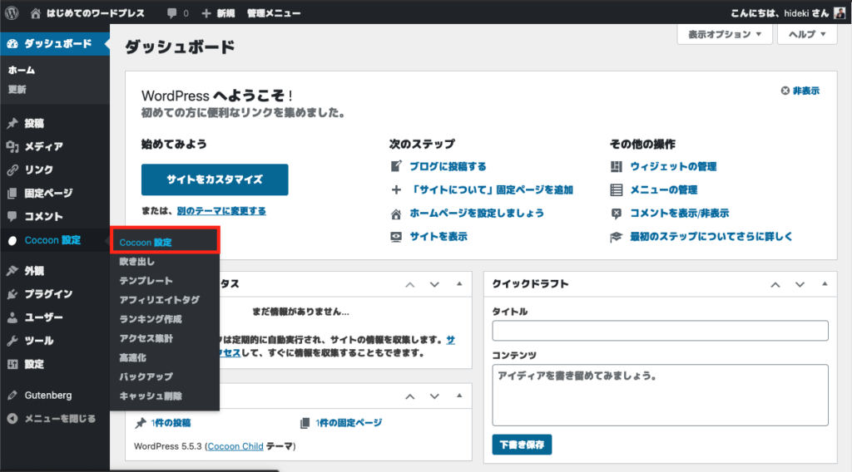The width and height of the screenshot is (852, 472).
Task: Collapse the クイックドラフト panel with its triangle
Action: coord(825,283)
